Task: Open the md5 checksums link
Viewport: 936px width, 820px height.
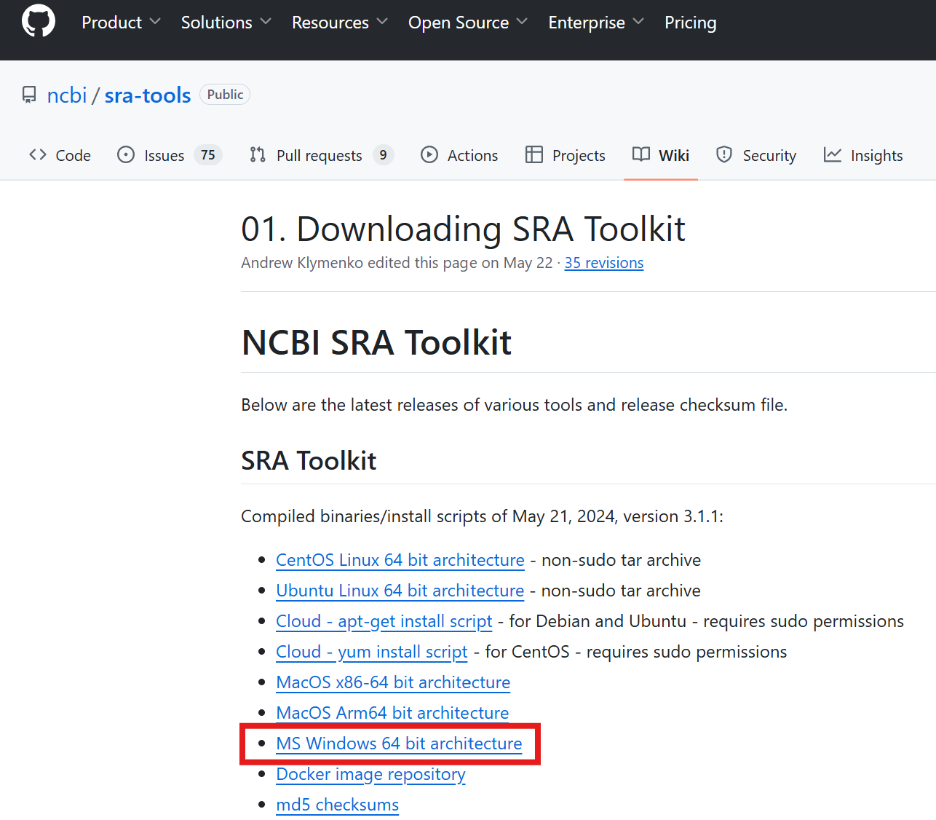Action: [x=338, y=805]
